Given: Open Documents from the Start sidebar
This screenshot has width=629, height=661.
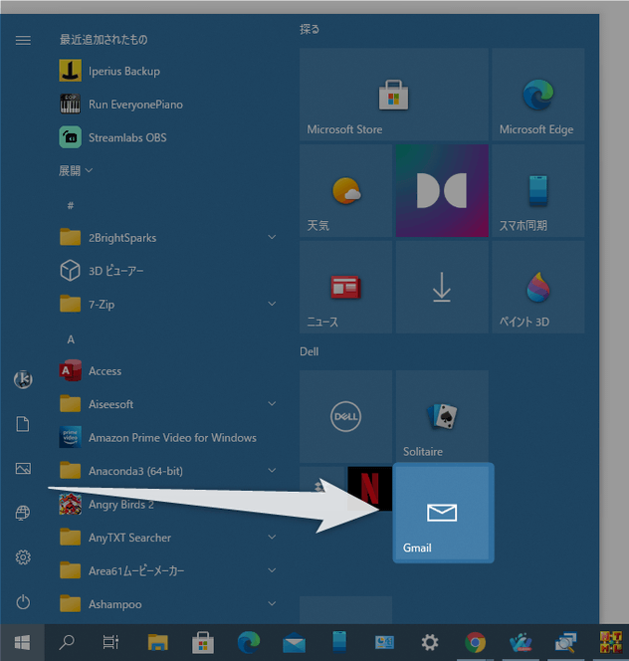Looking at the screenshot, I should click(x=23, y=424).
